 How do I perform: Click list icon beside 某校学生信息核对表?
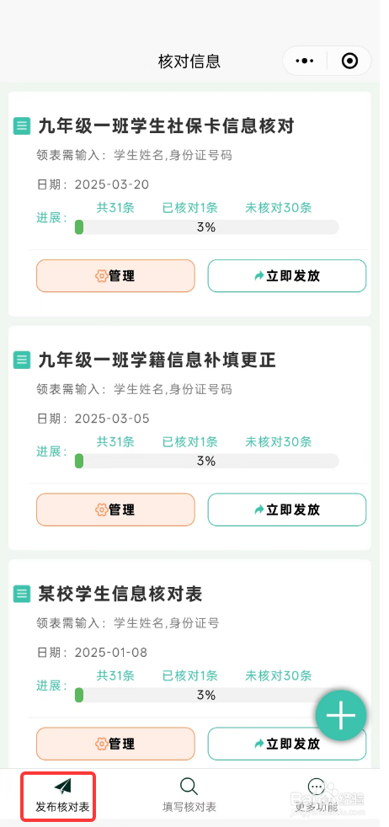point(22,594)
